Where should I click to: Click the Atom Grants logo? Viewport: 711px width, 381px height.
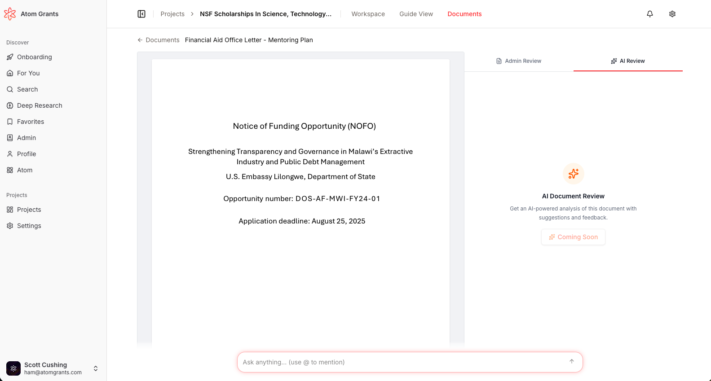click(x=10, y=14)
